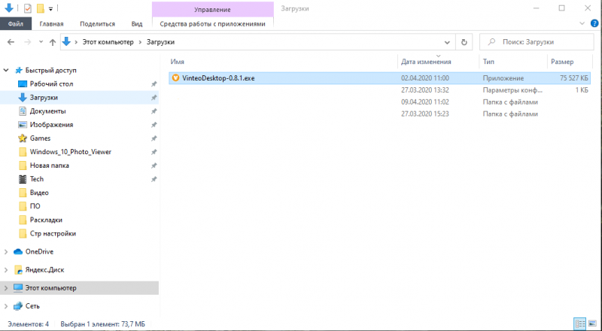The height and width of the screenshot is (331, 602).
Task: Collapse the Быстрый доступ tree section
Action: click(x=6, y=70)
